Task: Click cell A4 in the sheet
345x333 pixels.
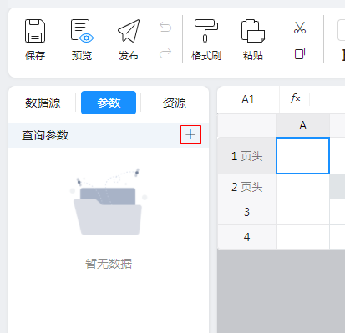Action: (x=303, y=237)
